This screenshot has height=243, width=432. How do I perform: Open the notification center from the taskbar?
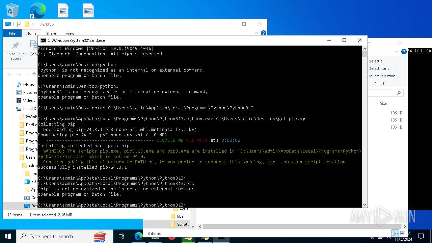pos(421,236)
